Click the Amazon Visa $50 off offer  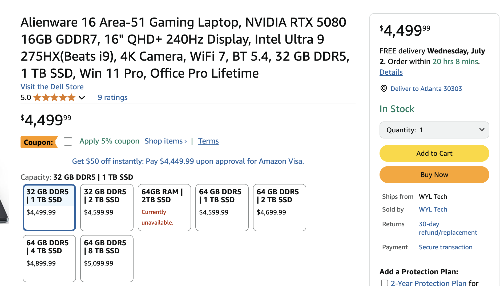[x=188, y=161]
